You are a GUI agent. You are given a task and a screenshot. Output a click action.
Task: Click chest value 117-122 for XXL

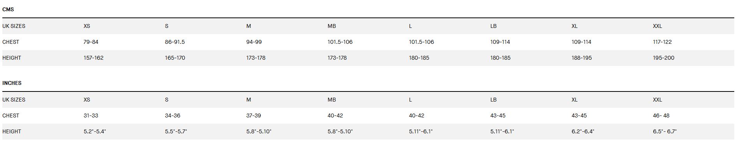pyautogui.click(x=662, y=42)
